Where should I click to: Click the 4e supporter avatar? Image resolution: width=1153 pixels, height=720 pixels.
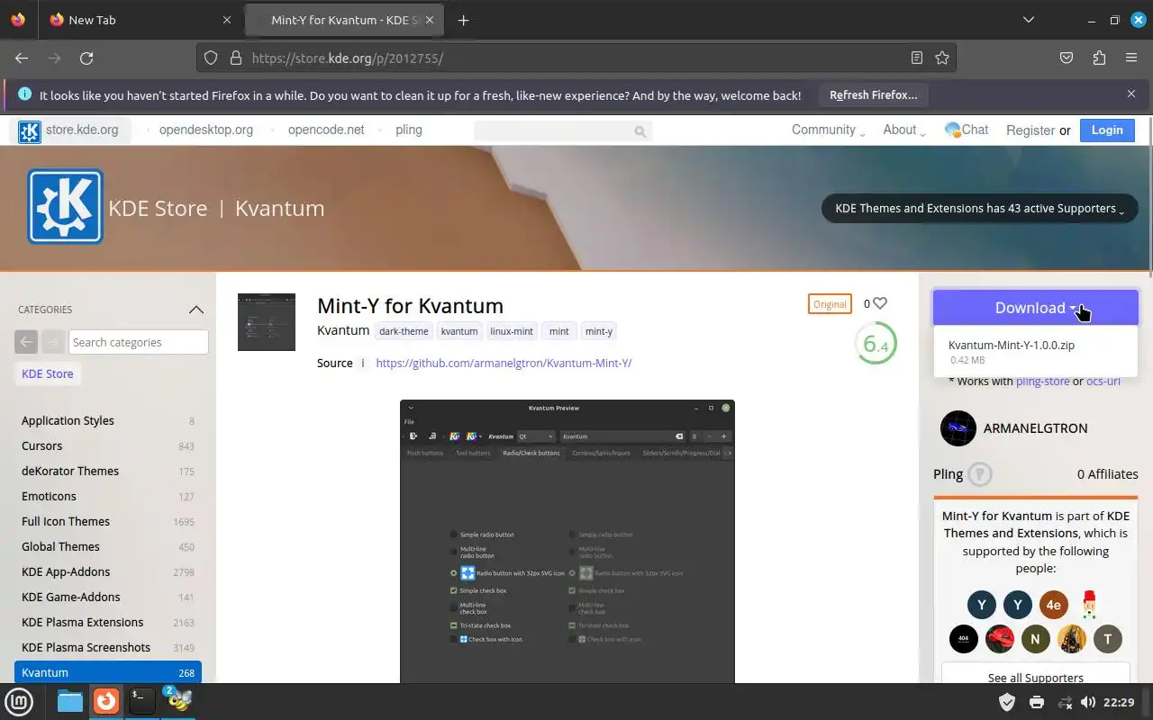pos(1054,605)
